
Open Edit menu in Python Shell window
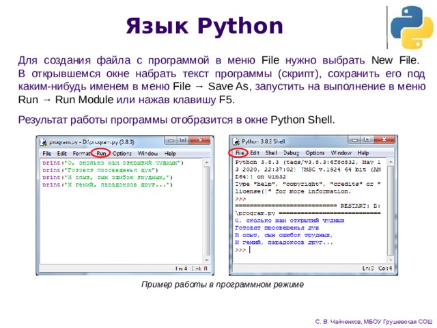(255, 153)
